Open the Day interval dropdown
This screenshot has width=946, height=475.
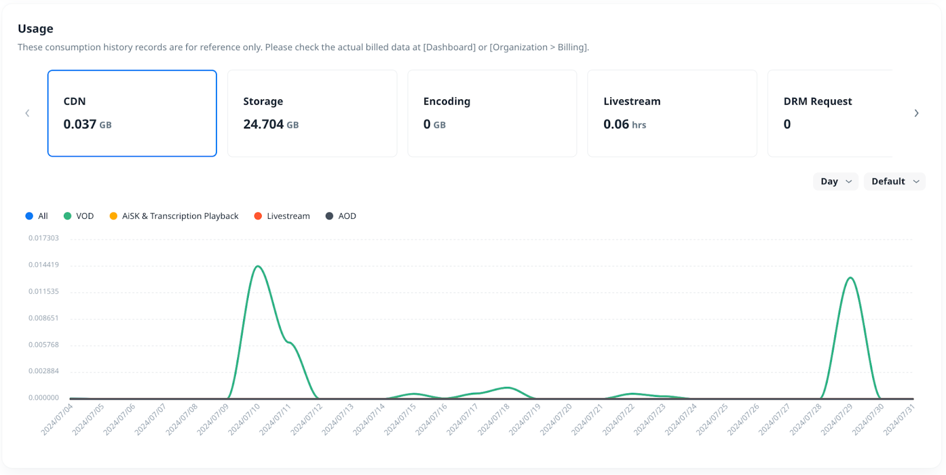[835, 182]
